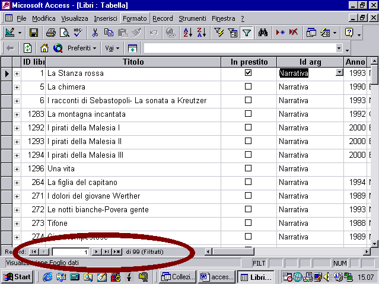
Task: Click the Titolo column header
Action: tap(133, 62)
